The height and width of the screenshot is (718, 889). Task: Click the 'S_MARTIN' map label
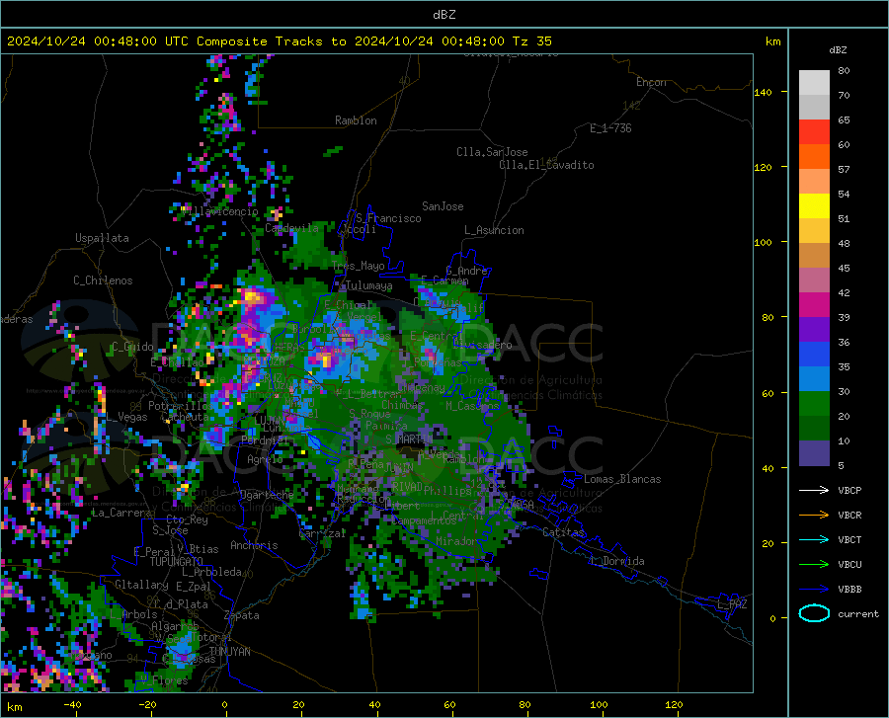click(x=409, y=439)
